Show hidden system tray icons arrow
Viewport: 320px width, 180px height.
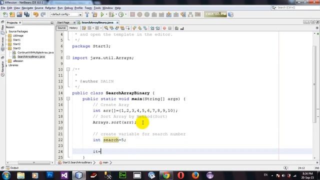coord(272,175)
